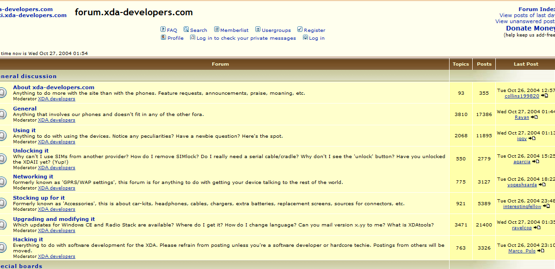Click the Search magnifier icon

(x=186, y=30)
